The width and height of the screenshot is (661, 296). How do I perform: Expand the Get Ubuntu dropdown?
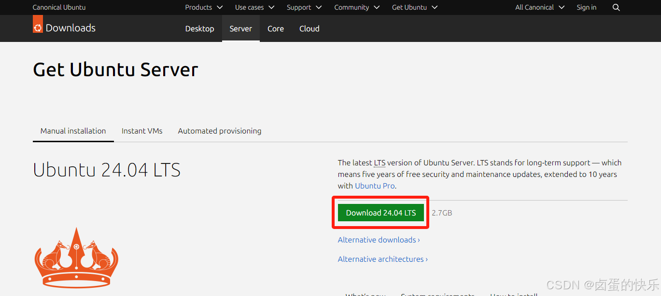click(415, 7)
